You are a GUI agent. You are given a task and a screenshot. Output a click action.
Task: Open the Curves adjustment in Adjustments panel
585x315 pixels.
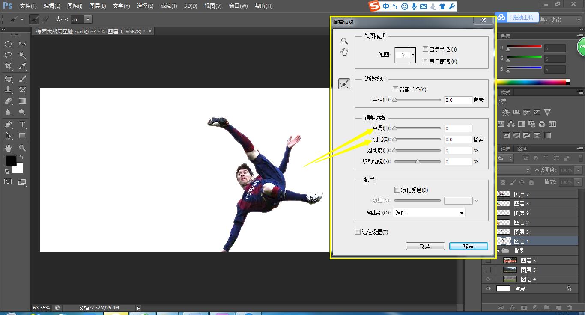click(x=526, y=112)
